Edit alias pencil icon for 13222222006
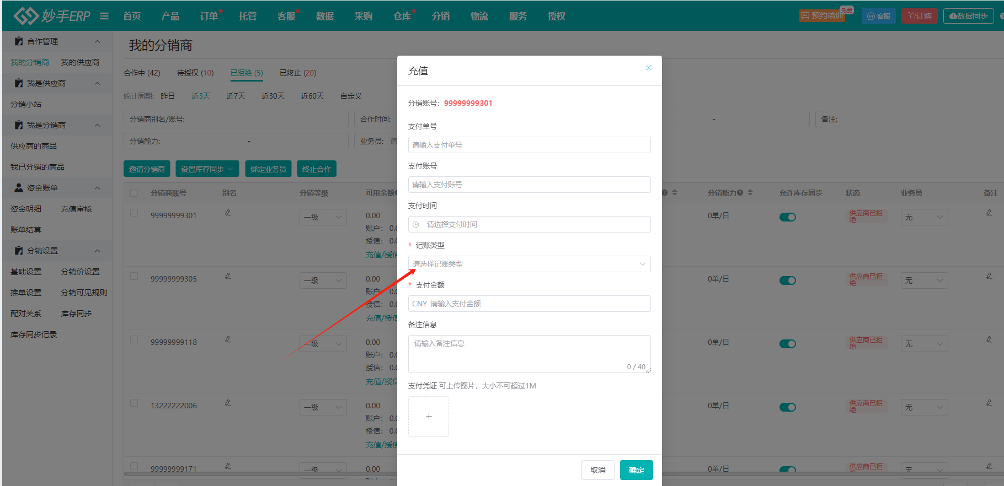The image size is (1004, 486). pos(228,403)
